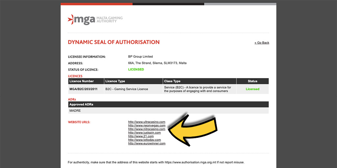This screenshot has width=337, height=168.
Task: Select licence number MGA/B2C/203/2011 cell
Action: (x=86, y=89)
